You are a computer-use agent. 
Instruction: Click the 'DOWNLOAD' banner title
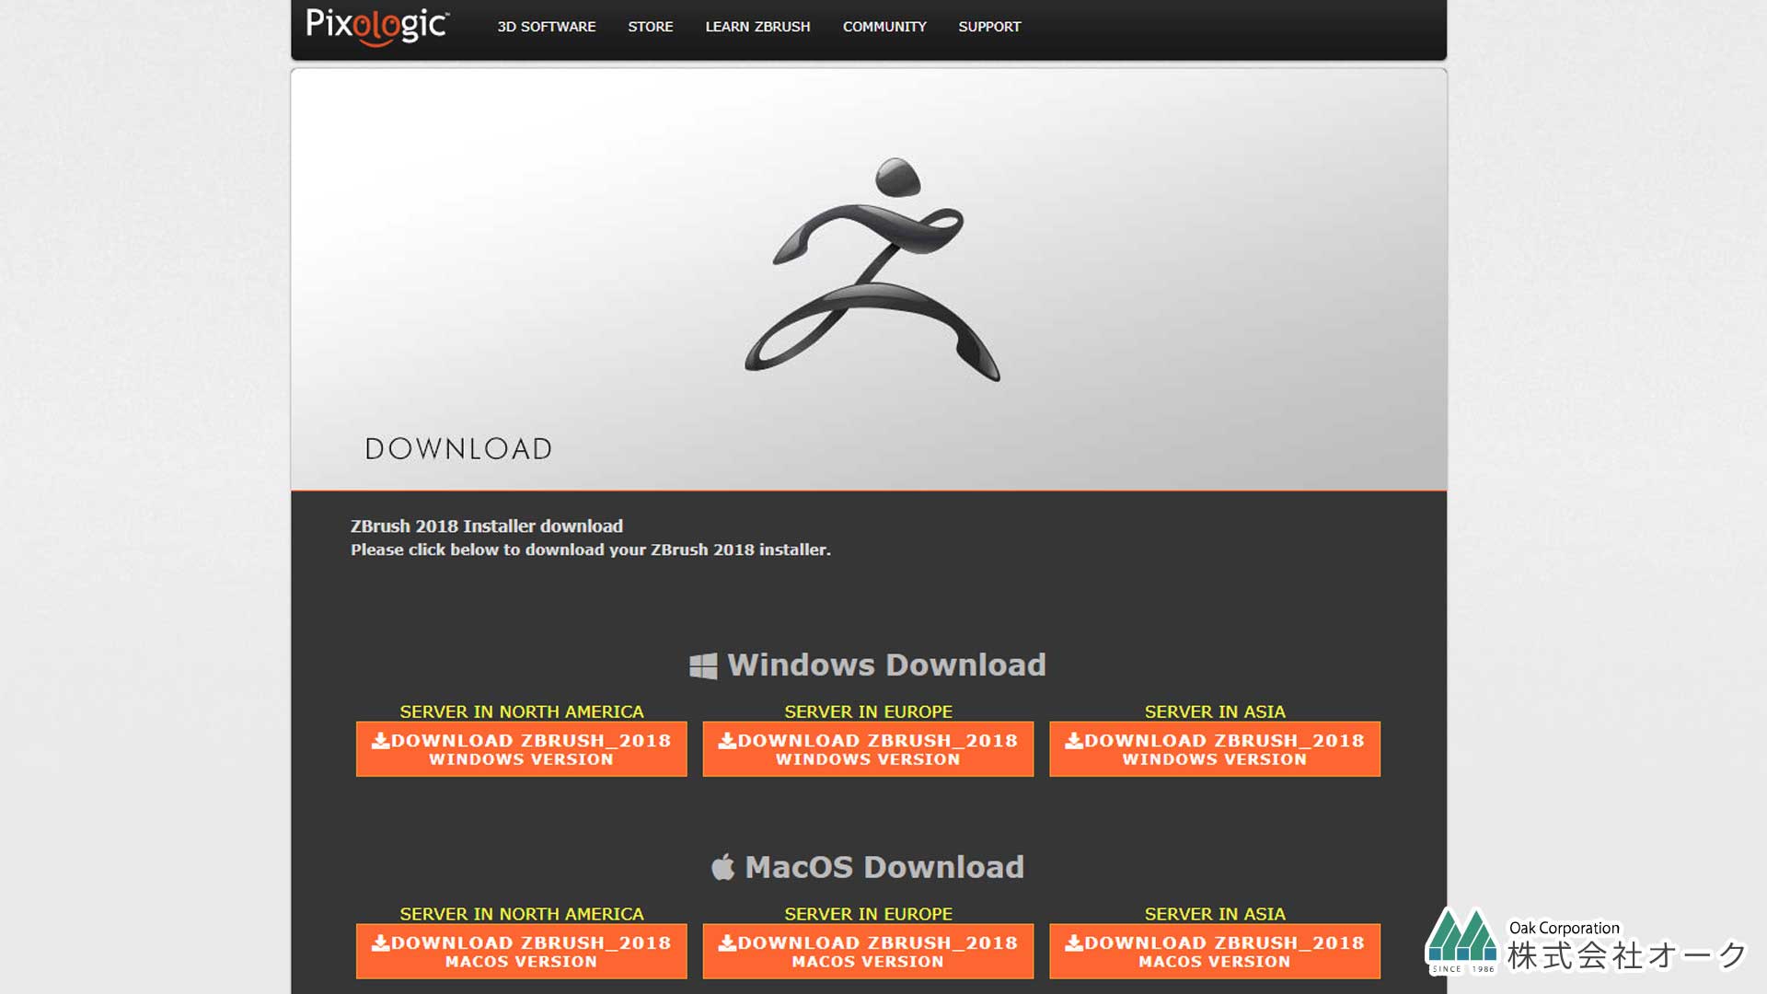tap(458, 449)
